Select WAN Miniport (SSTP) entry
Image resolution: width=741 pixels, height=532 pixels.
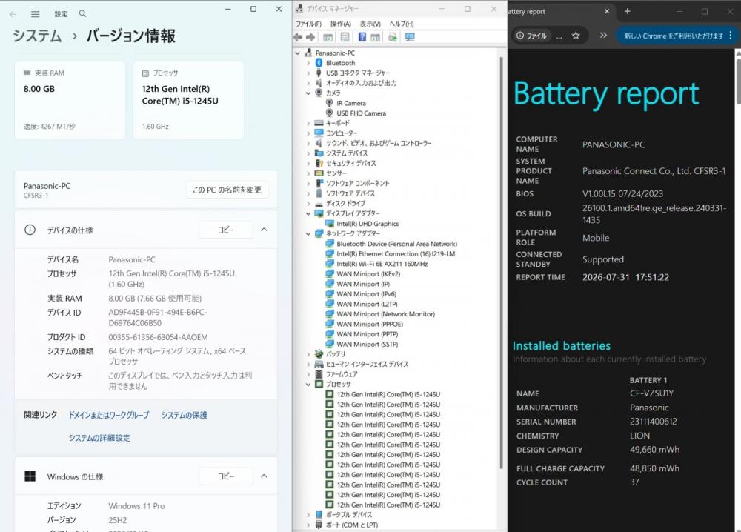[x=368, y=344]
